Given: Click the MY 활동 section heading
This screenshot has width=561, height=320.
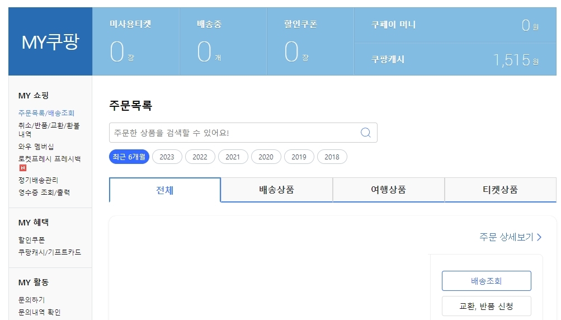Looking at the screenshot, I should click(x=34, y=283).
